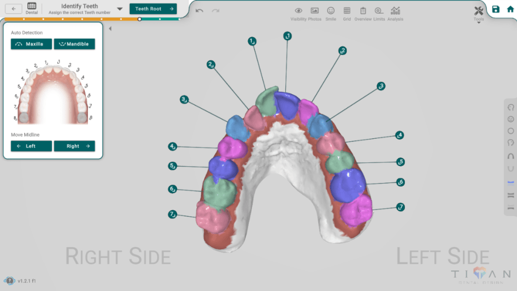Jump to the first dot on the progress bar
The image size is (517, 291).
tap(24, 19)
